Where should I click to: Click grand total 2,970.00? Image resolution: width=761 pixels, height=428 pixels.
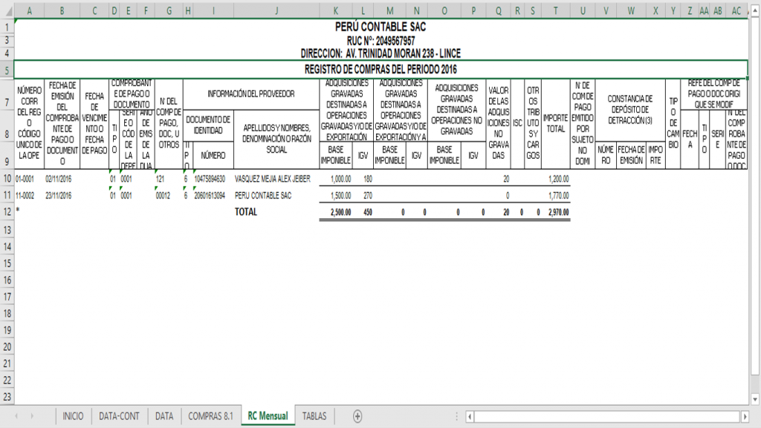pos(556,212)
